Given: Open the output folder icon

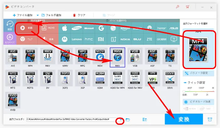Looking at the screenshot, I should [x=128, y=120].
